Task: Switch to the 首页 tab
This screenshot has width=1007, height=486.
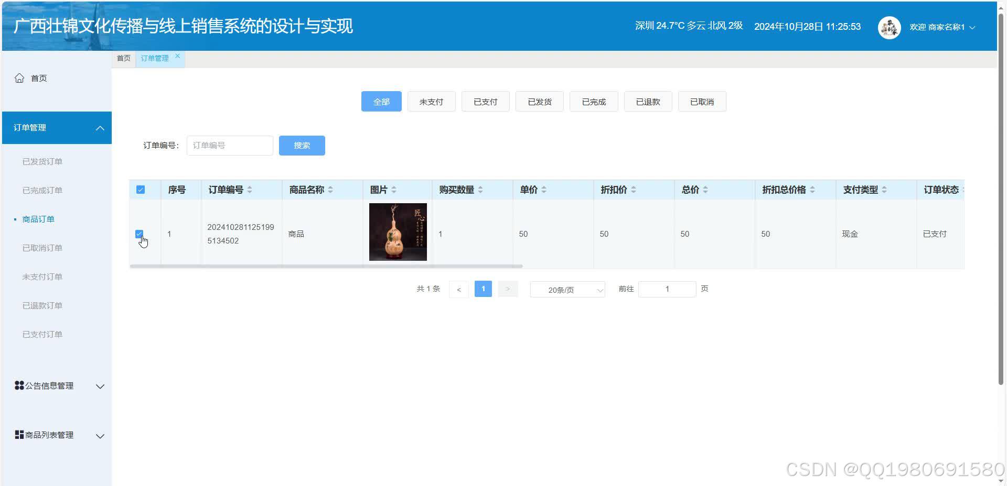Action: tap(123, 58)
